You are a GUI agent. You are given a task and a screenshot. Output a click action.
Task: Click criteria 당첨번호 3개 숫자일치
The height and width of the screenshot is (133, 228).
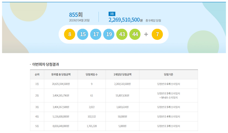[x=168, y=126]
